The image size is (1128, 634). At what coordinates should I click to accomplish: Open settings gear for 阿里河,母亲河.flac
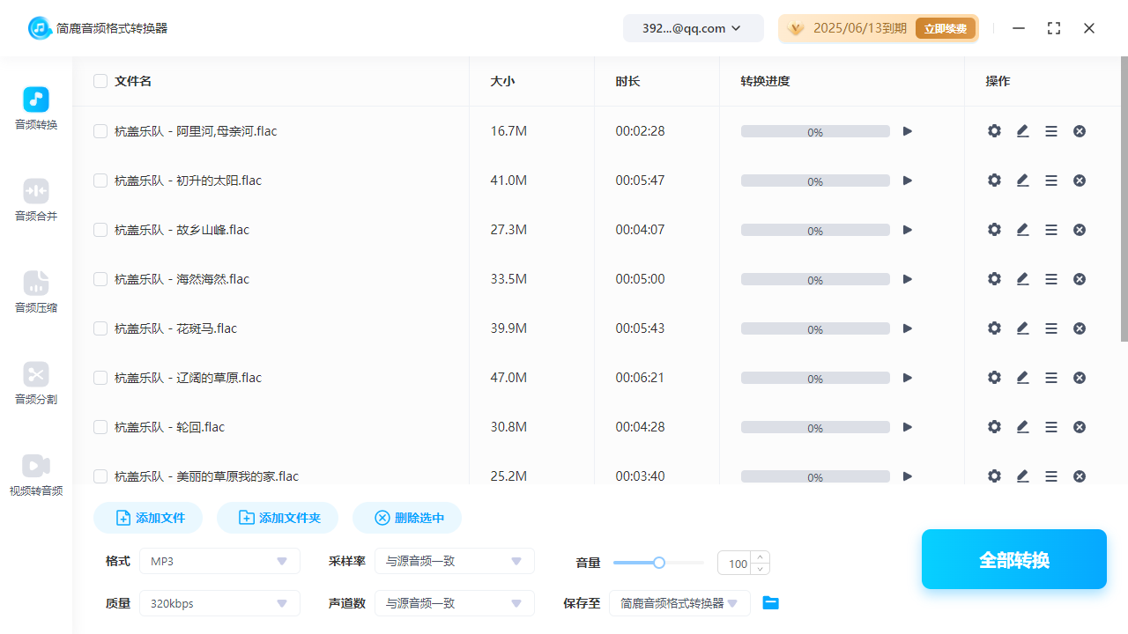(x=994, y=131)
